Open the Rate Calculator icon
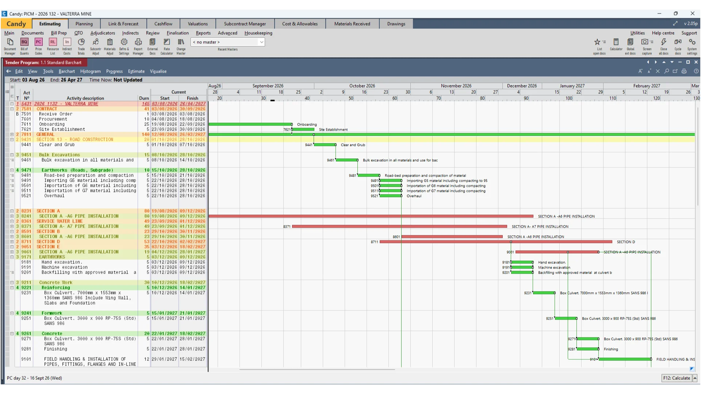Viewport: 701px width, 394px height. (x=166, y=46)
